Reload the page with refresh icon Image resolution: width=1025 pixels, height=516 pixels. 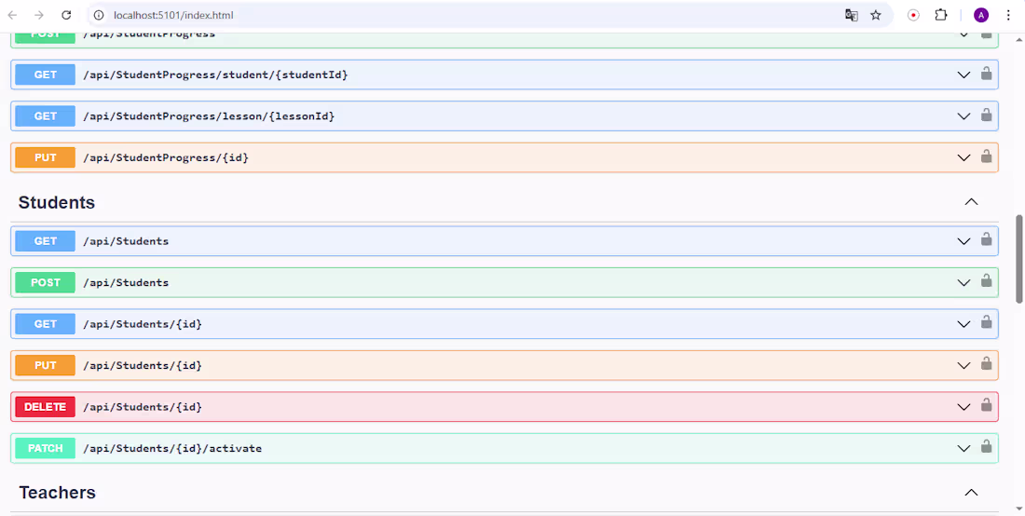pyautogui.click(x=66, y=15)
